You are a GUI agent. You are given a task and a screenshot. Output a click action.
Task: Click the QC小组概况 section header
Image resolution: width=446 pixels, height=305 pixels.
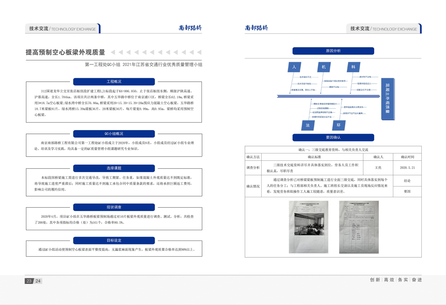[x=114, y=134]
